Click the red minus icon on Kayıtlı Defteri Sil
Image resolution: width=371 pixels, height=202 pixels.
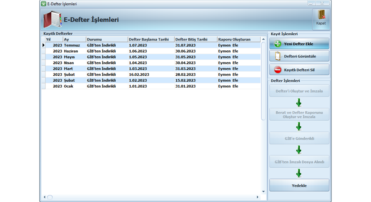[x=278, y=70]
